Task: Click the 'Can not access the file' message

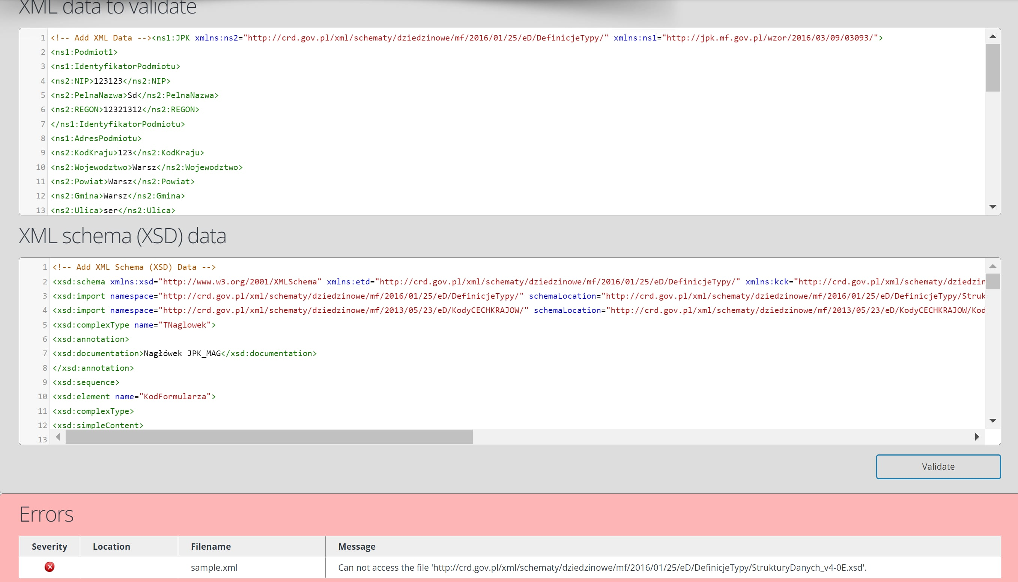Action: tap(602, 567)
